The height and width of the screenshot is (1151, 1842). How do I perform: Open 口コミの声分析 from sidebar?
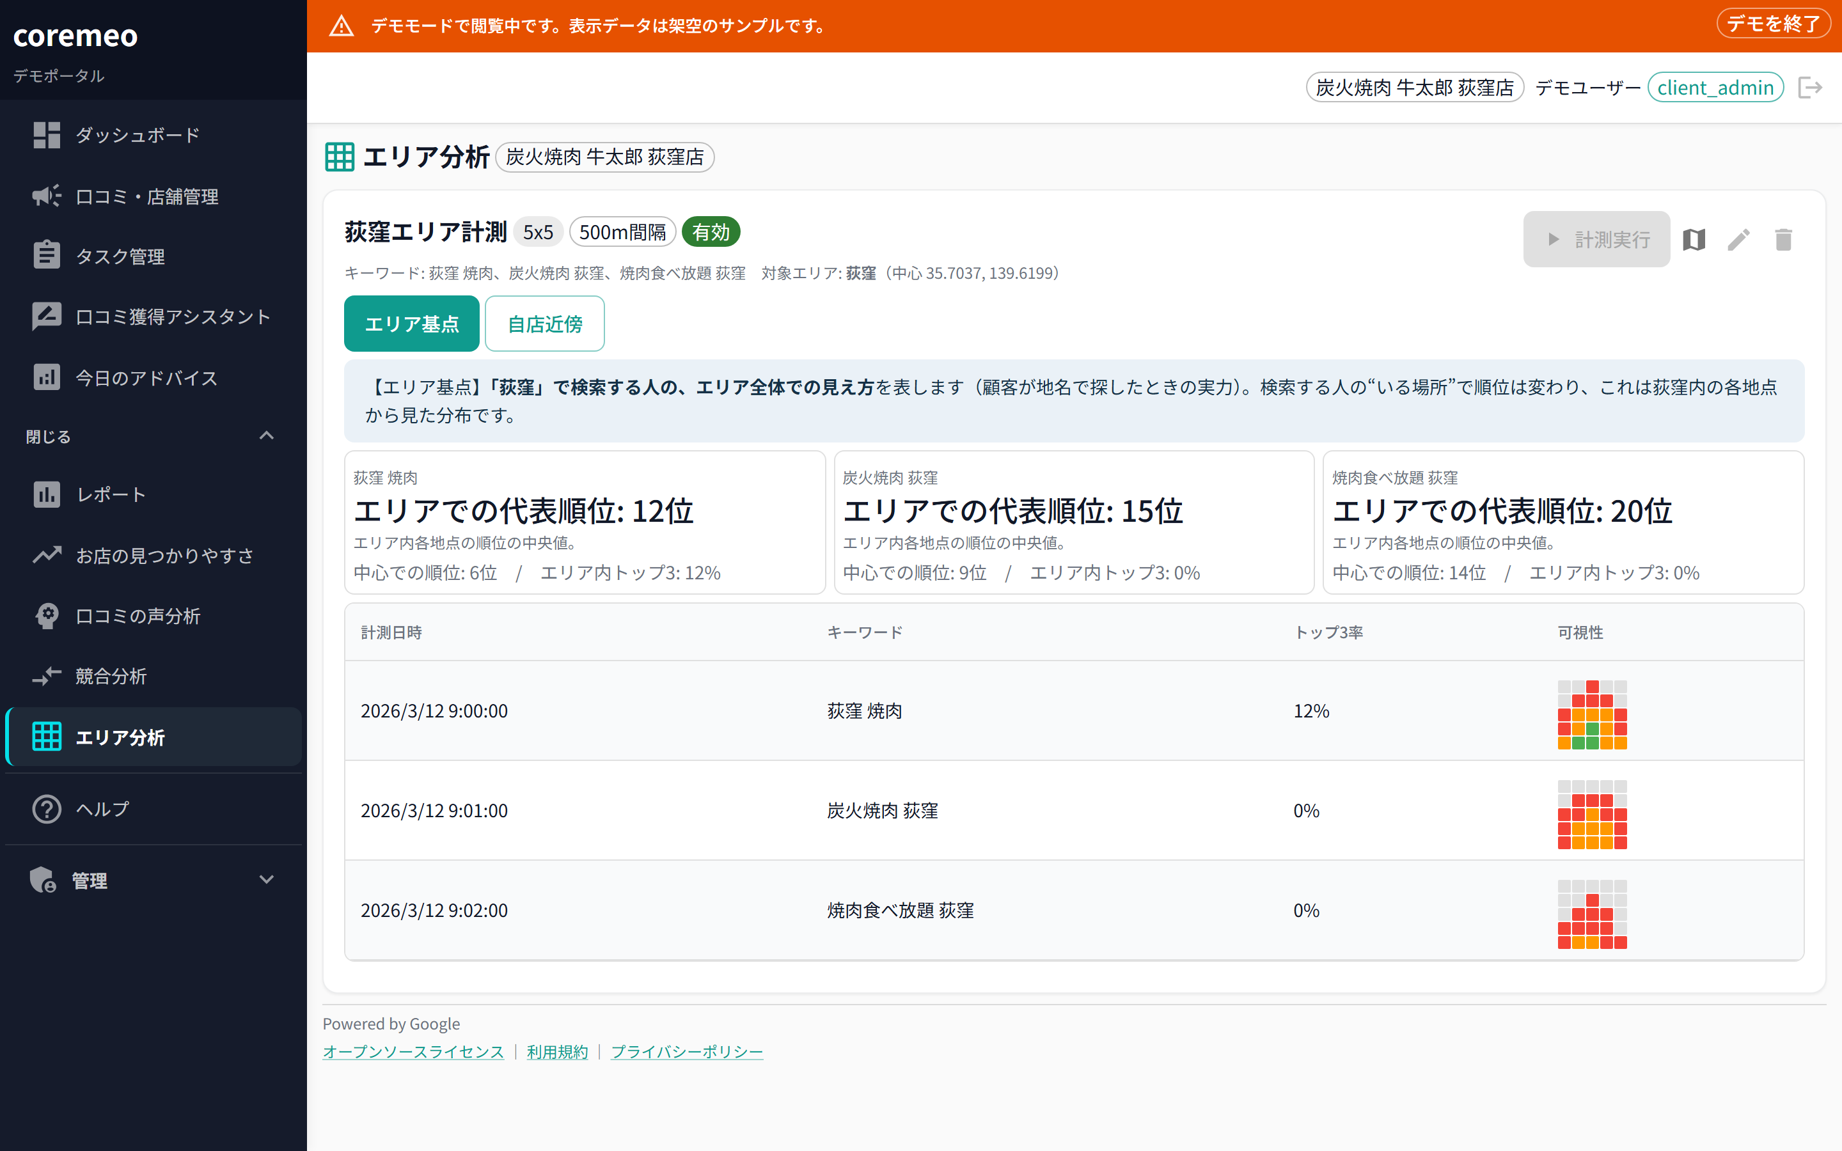(x=153, y=616)
